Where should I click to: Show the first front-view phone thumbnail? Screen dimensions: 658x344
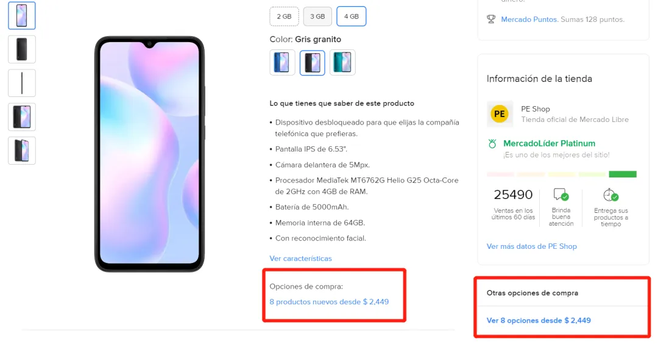tap(22, 15)
